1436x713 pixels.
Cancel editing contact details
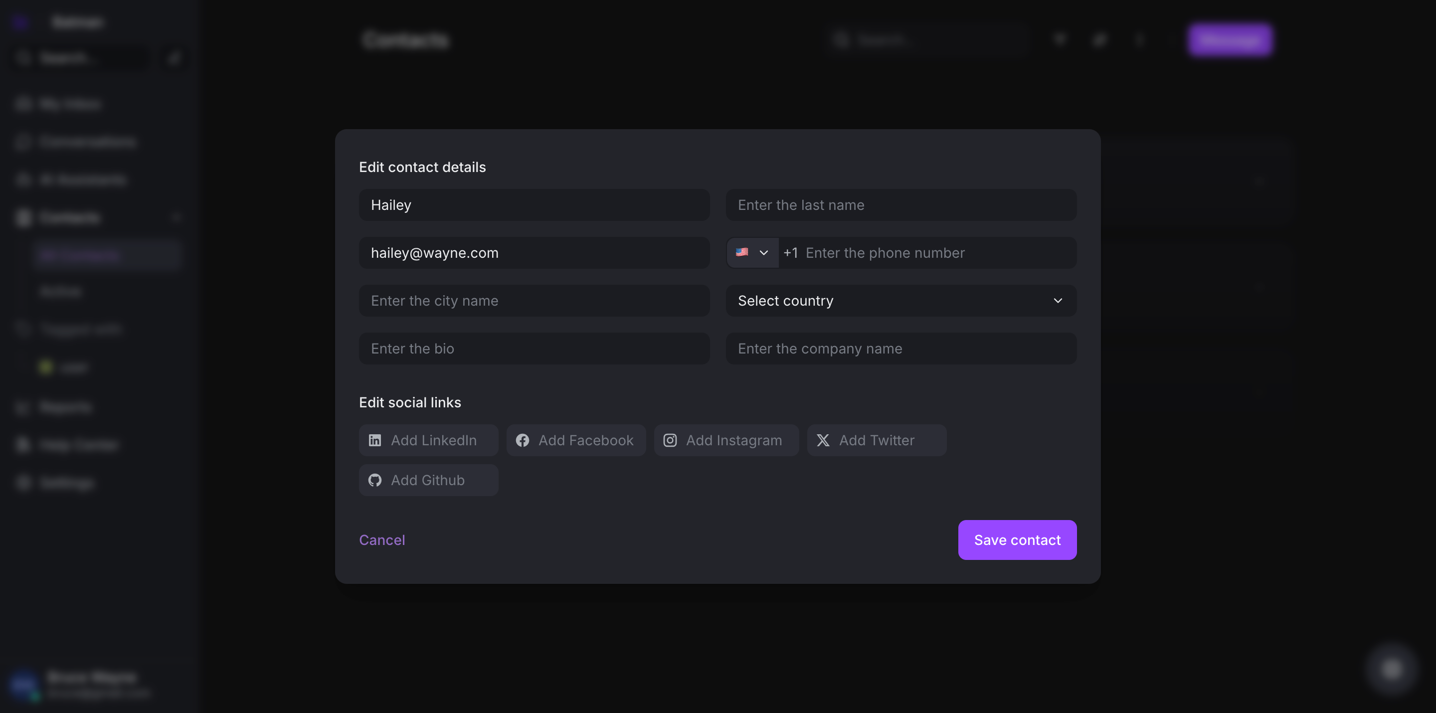pyautogui.click(x=382, y=539)
